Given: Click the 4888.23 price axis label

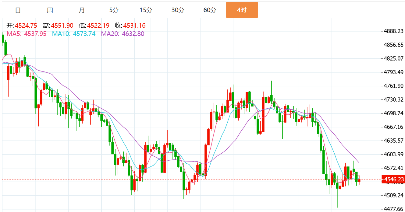Looking at the screenshot, I should point(394,31).
